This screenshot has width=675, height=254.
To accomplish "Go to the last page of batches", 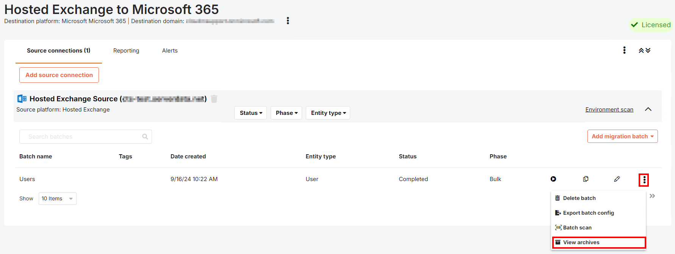I will [x=652, y=196].
